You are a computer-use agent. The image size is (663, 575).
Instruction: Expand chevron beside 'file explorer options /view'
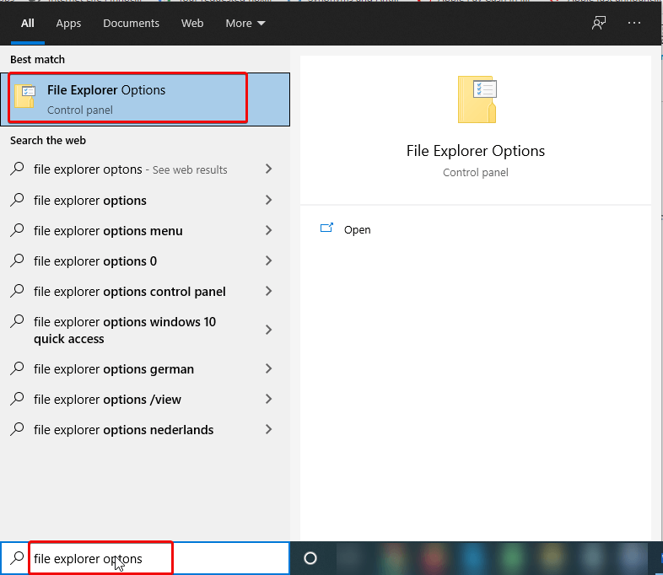pos(268,399)
